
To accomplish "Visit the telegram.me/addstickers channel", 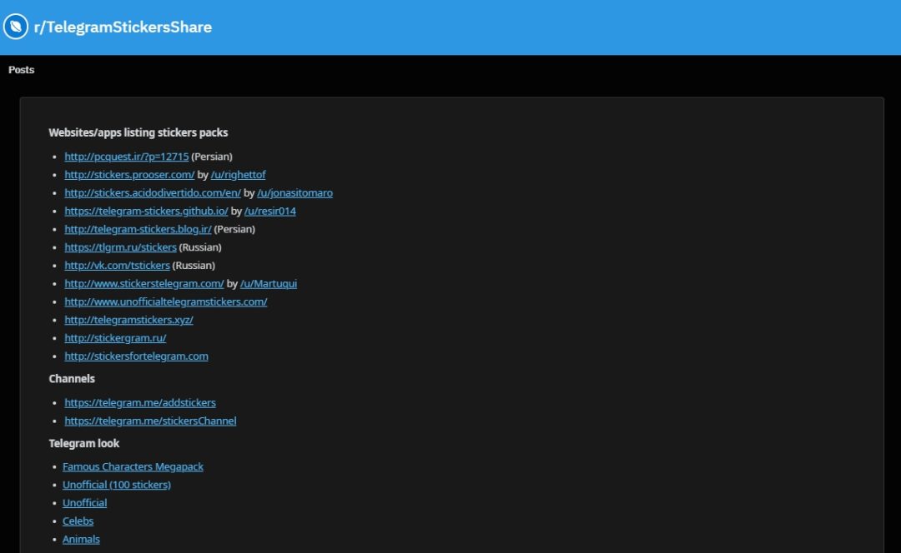I will click(x=140, y=403).
